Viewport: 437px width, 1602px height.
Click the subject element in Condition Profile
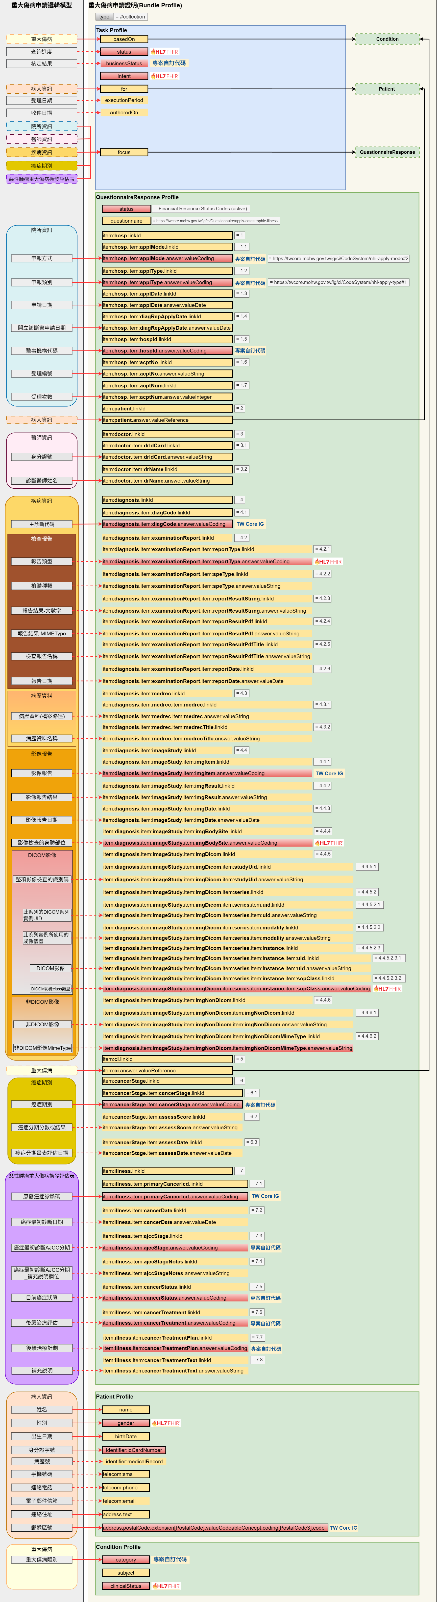126,1573
